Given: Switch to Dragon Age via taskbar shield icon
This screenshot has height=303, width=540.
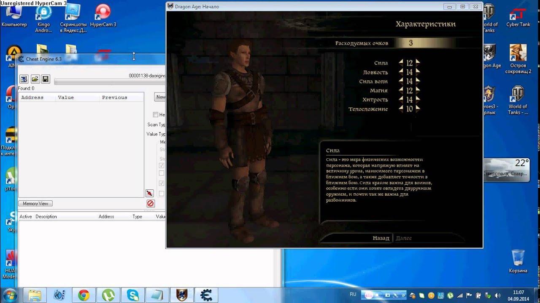Looking at the screenshot, I should tap(181, 295).
